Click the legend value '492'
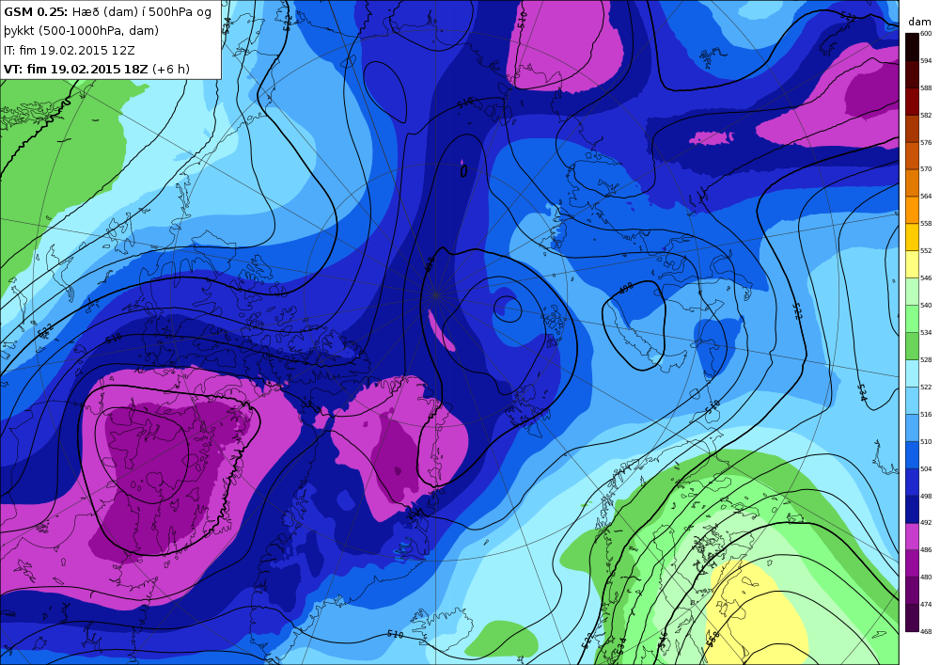 (926, 522)
